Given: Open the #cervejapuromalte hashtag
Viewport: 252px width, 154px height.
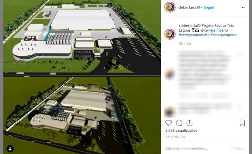Looking at the screenshot, I should point(194,35).
